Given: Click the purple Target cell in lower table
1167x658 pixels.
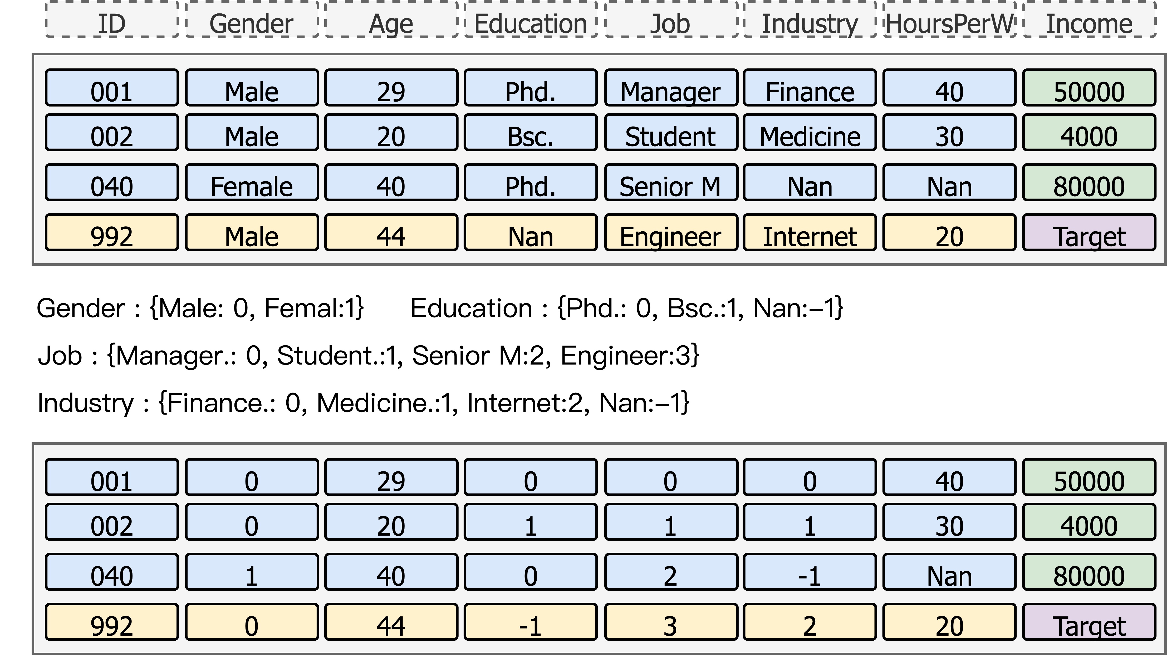Looking at the screenshot, I should pos(1089,622).
